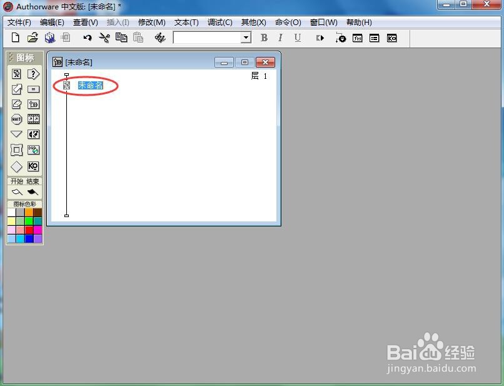Image resolution: width=504 pixels, height=386 pixels.
Task: Pick the yellow icon color swatch
Action: click(12, 221)
